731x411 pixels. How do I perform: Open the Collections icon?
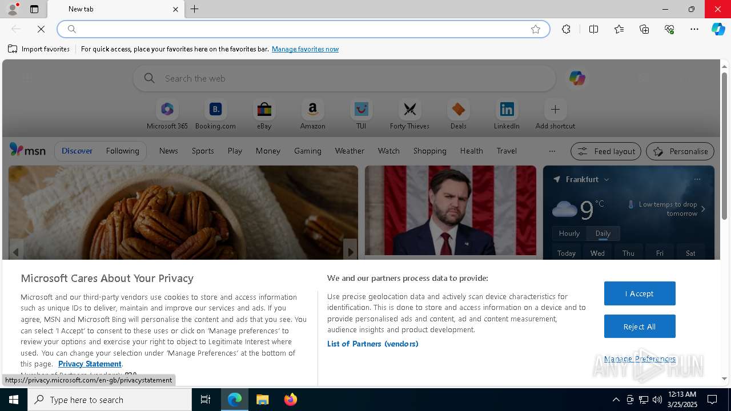click(x=644, y=29)
